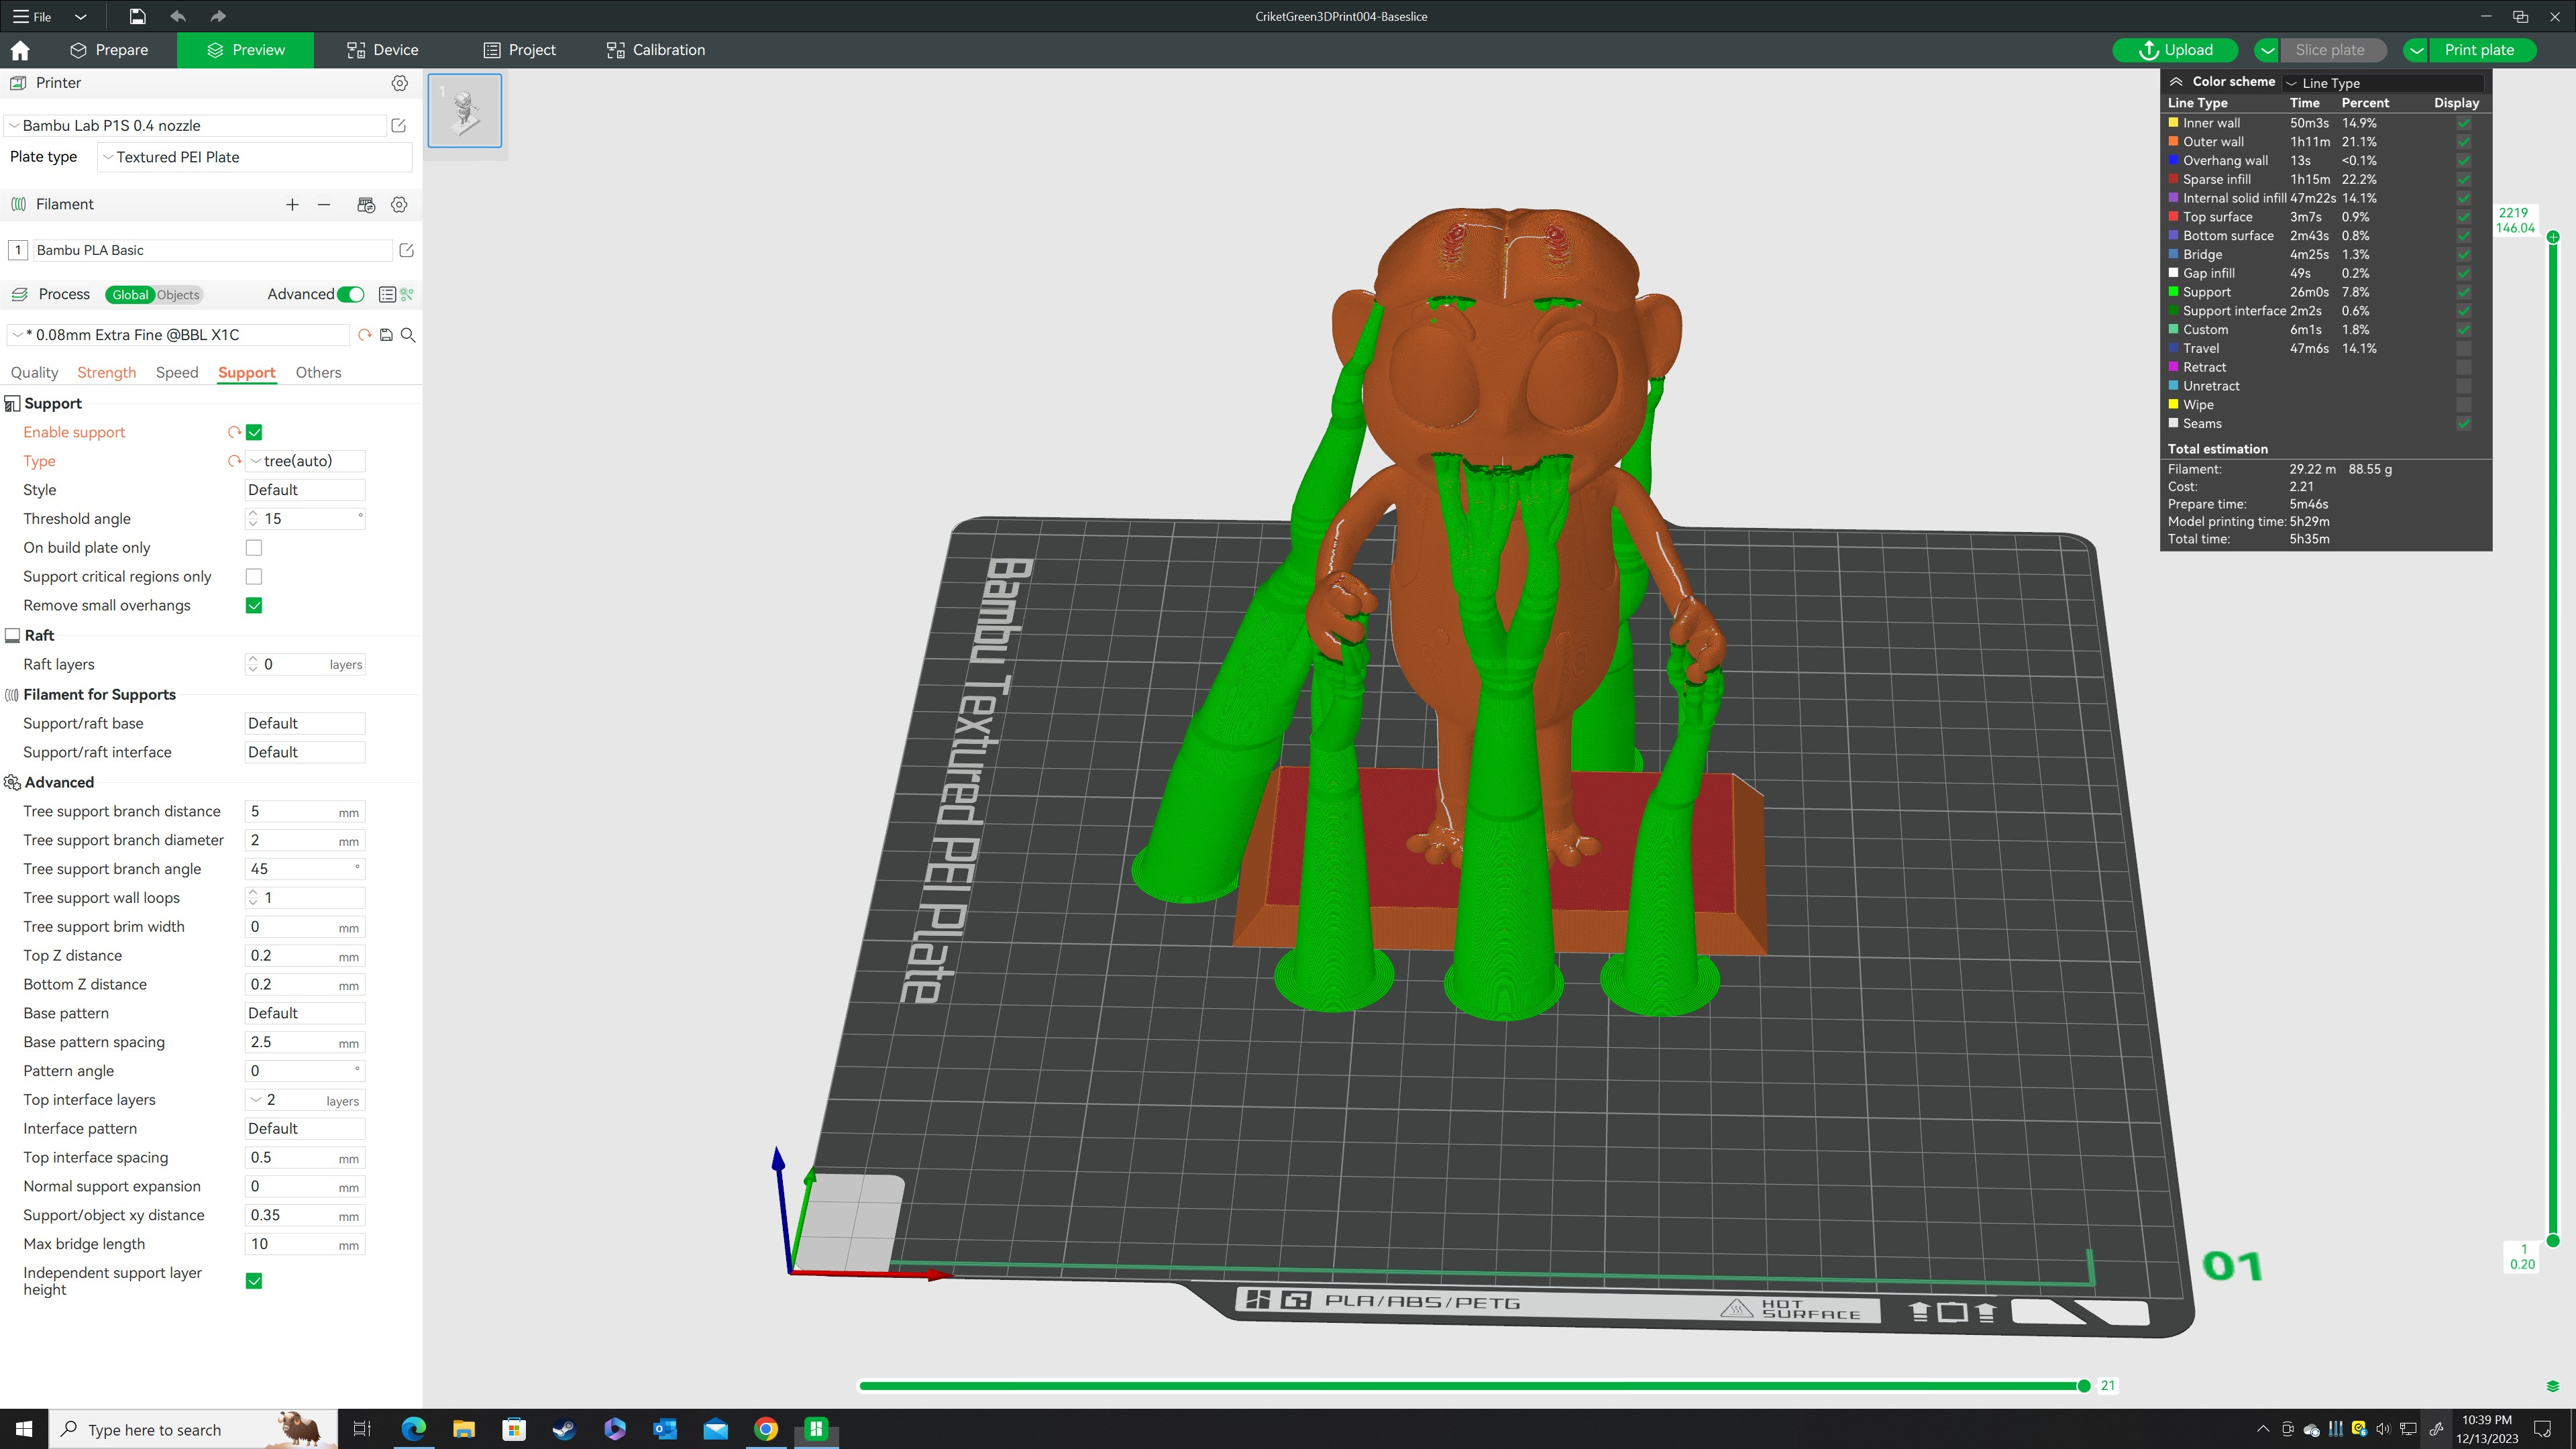Check On build plate only
Screen dimensions: 2576x1449
254,548
